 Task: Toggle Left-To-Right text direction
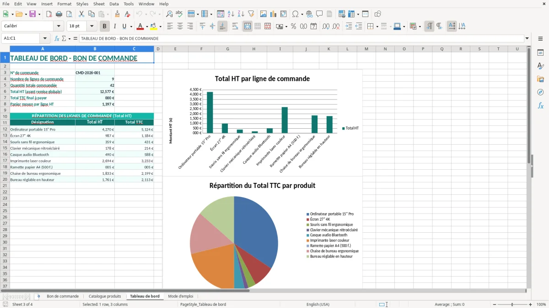click(429, 26)
